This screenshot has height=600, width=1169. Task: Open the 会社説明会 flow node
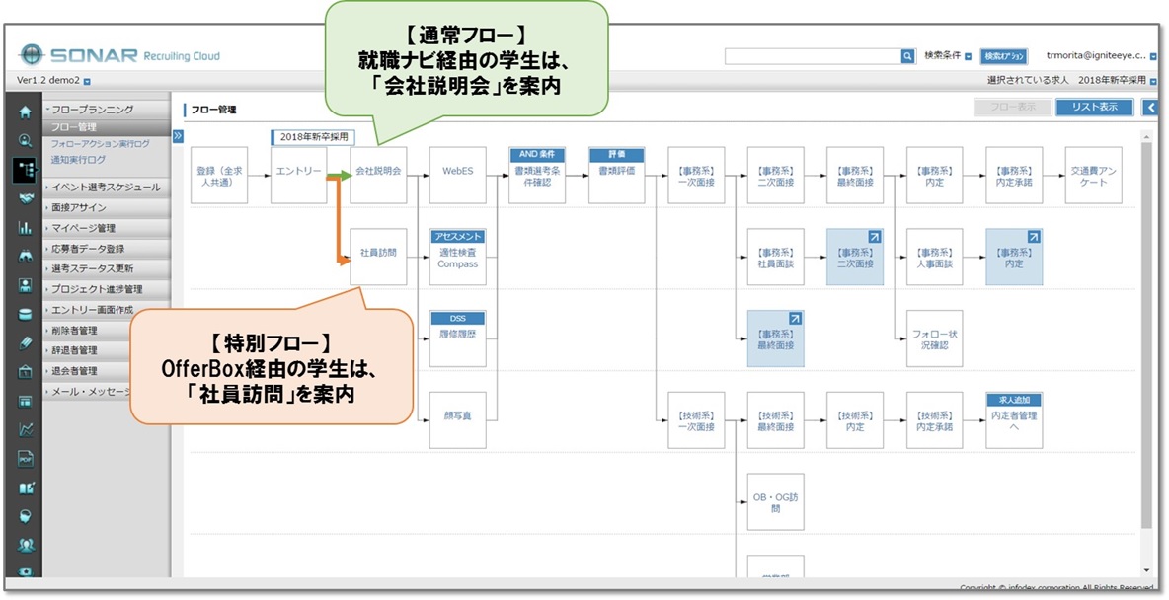(379, 175)
